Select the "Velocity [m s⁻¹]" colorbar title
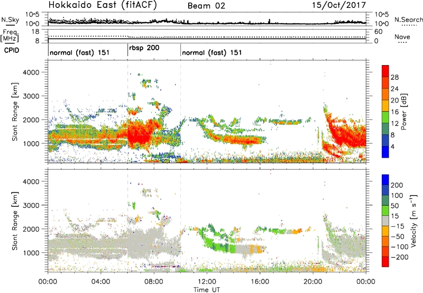This screenshot has height=293, width=423. point(413,221)
